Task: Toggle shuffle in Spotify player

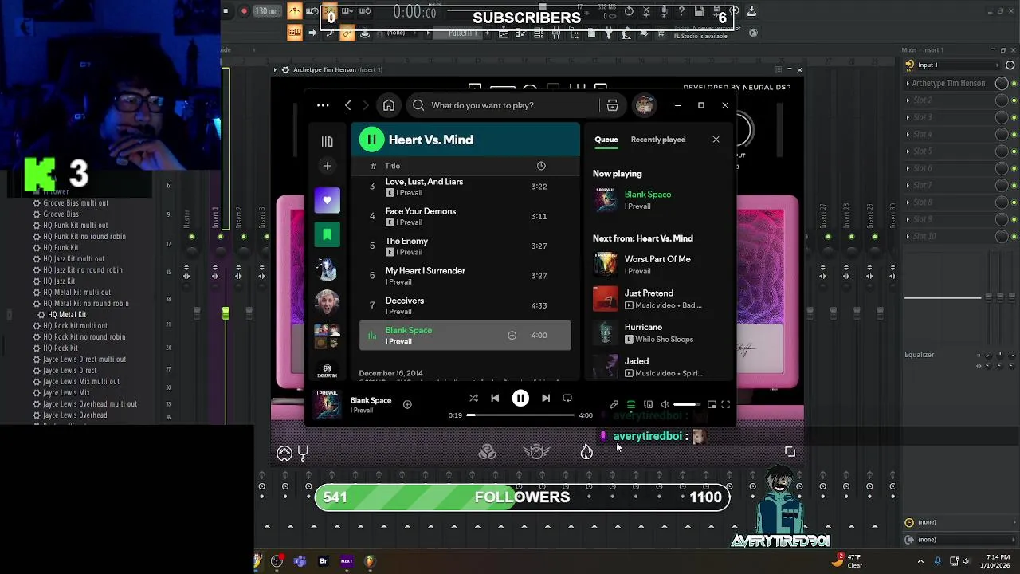Action: tap(473, 398)
